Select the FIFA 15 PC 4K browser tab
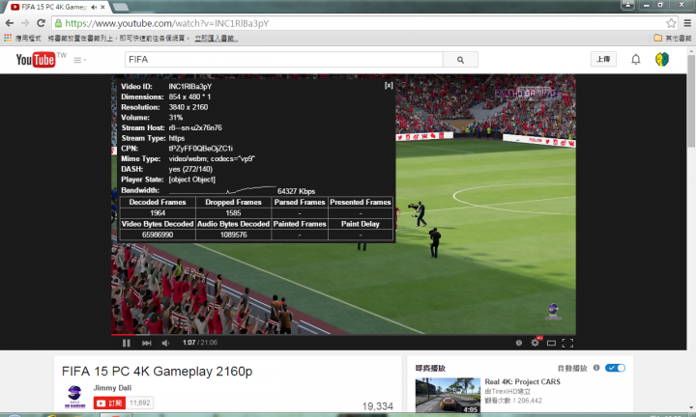 [x=54, y=7]
